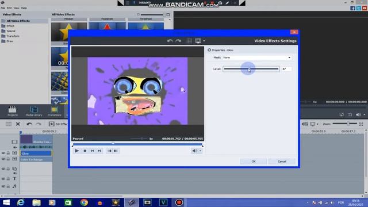Step to next frame in dialog preview
The width and height of the screenshot is (368, 207).
(99, 151)
